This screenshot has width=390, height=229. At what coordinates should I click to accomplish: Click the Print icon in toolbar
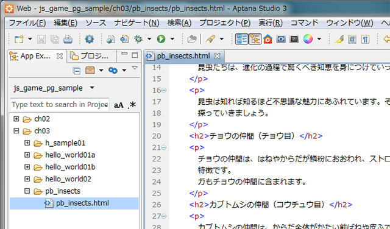(68, 39)
